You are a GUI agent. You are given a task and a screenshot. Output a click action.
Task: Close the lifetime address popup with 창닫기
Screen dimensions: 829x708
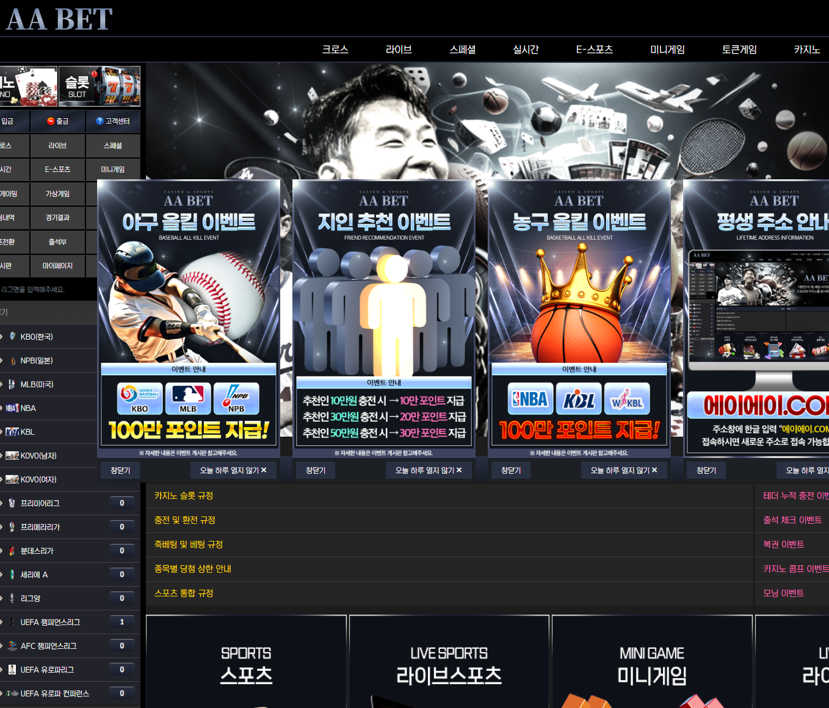[706, 471]
